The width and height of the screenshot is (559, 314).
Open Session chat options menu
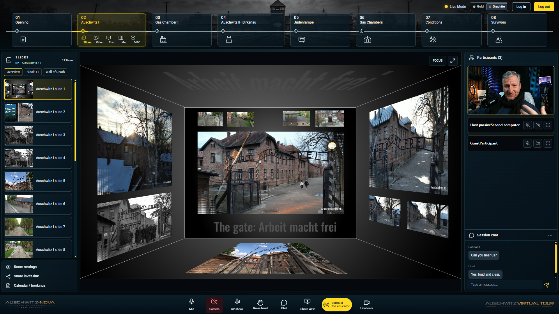click(550, 235)
